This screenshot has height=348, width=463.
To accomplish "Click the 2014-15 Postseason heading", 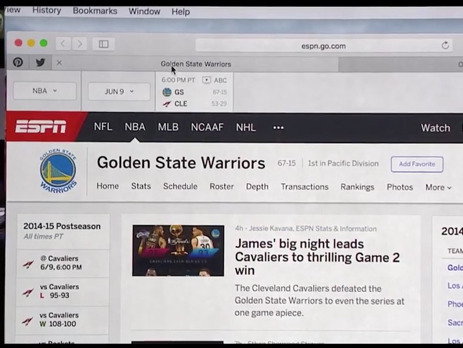I will click(62, 226).
